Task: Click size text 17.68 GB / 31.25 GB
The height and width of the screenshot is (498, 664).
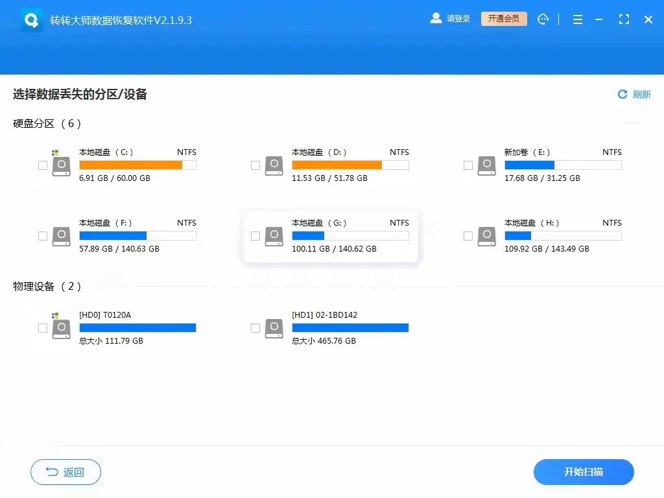Action: [x=543, y=178]
